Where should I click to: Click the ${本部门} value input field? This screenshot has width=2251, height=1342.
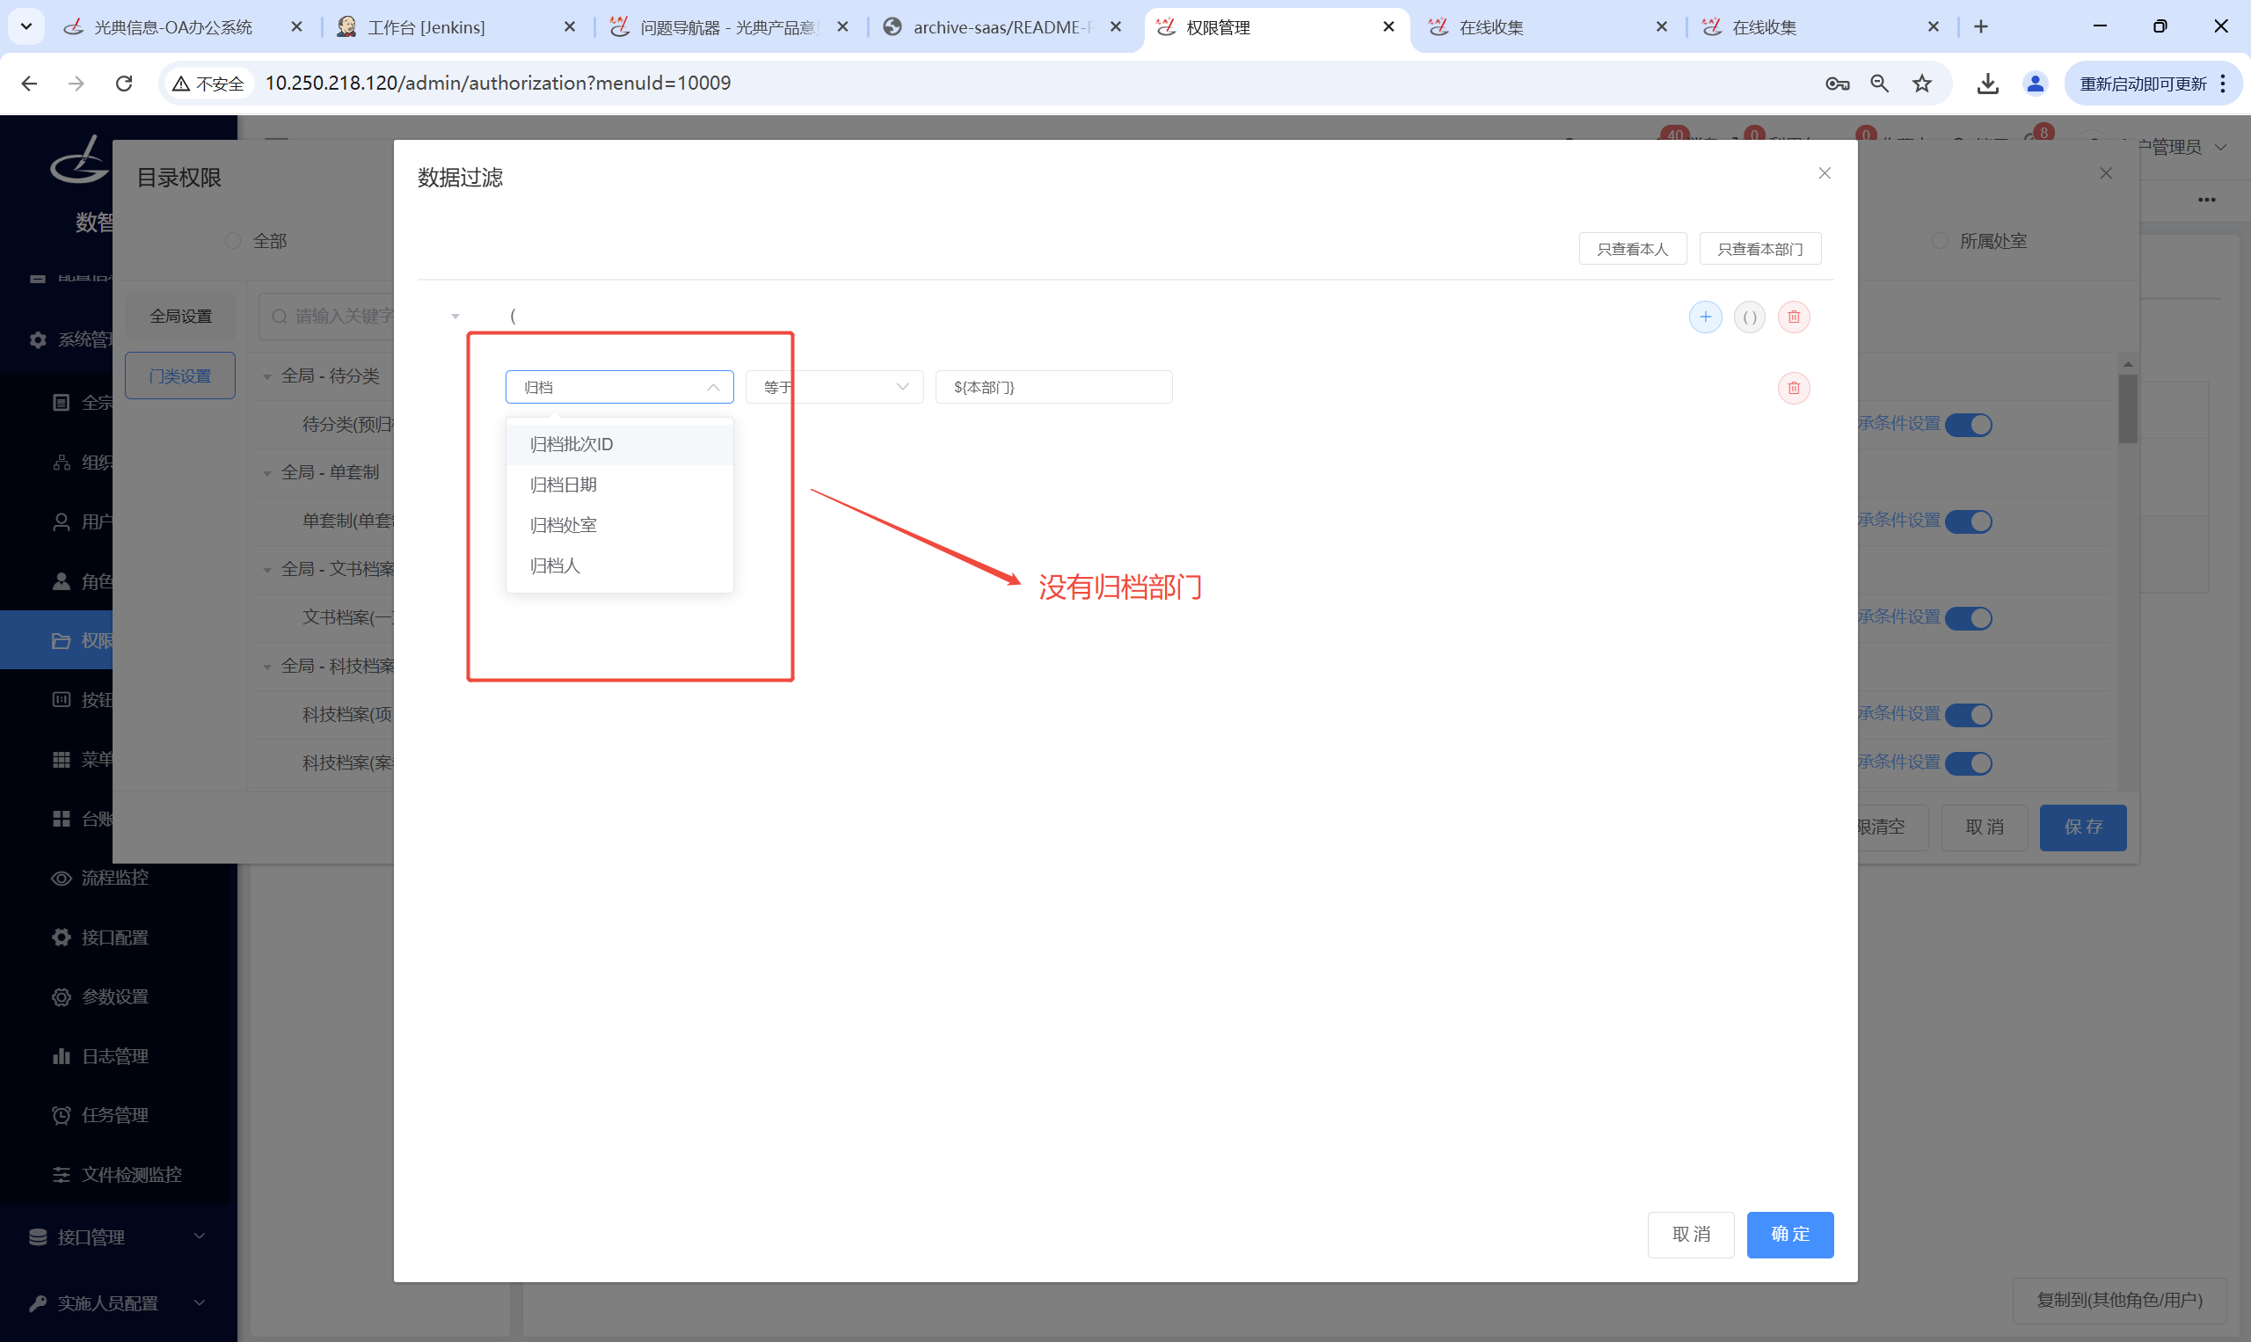coord(1054,387)
